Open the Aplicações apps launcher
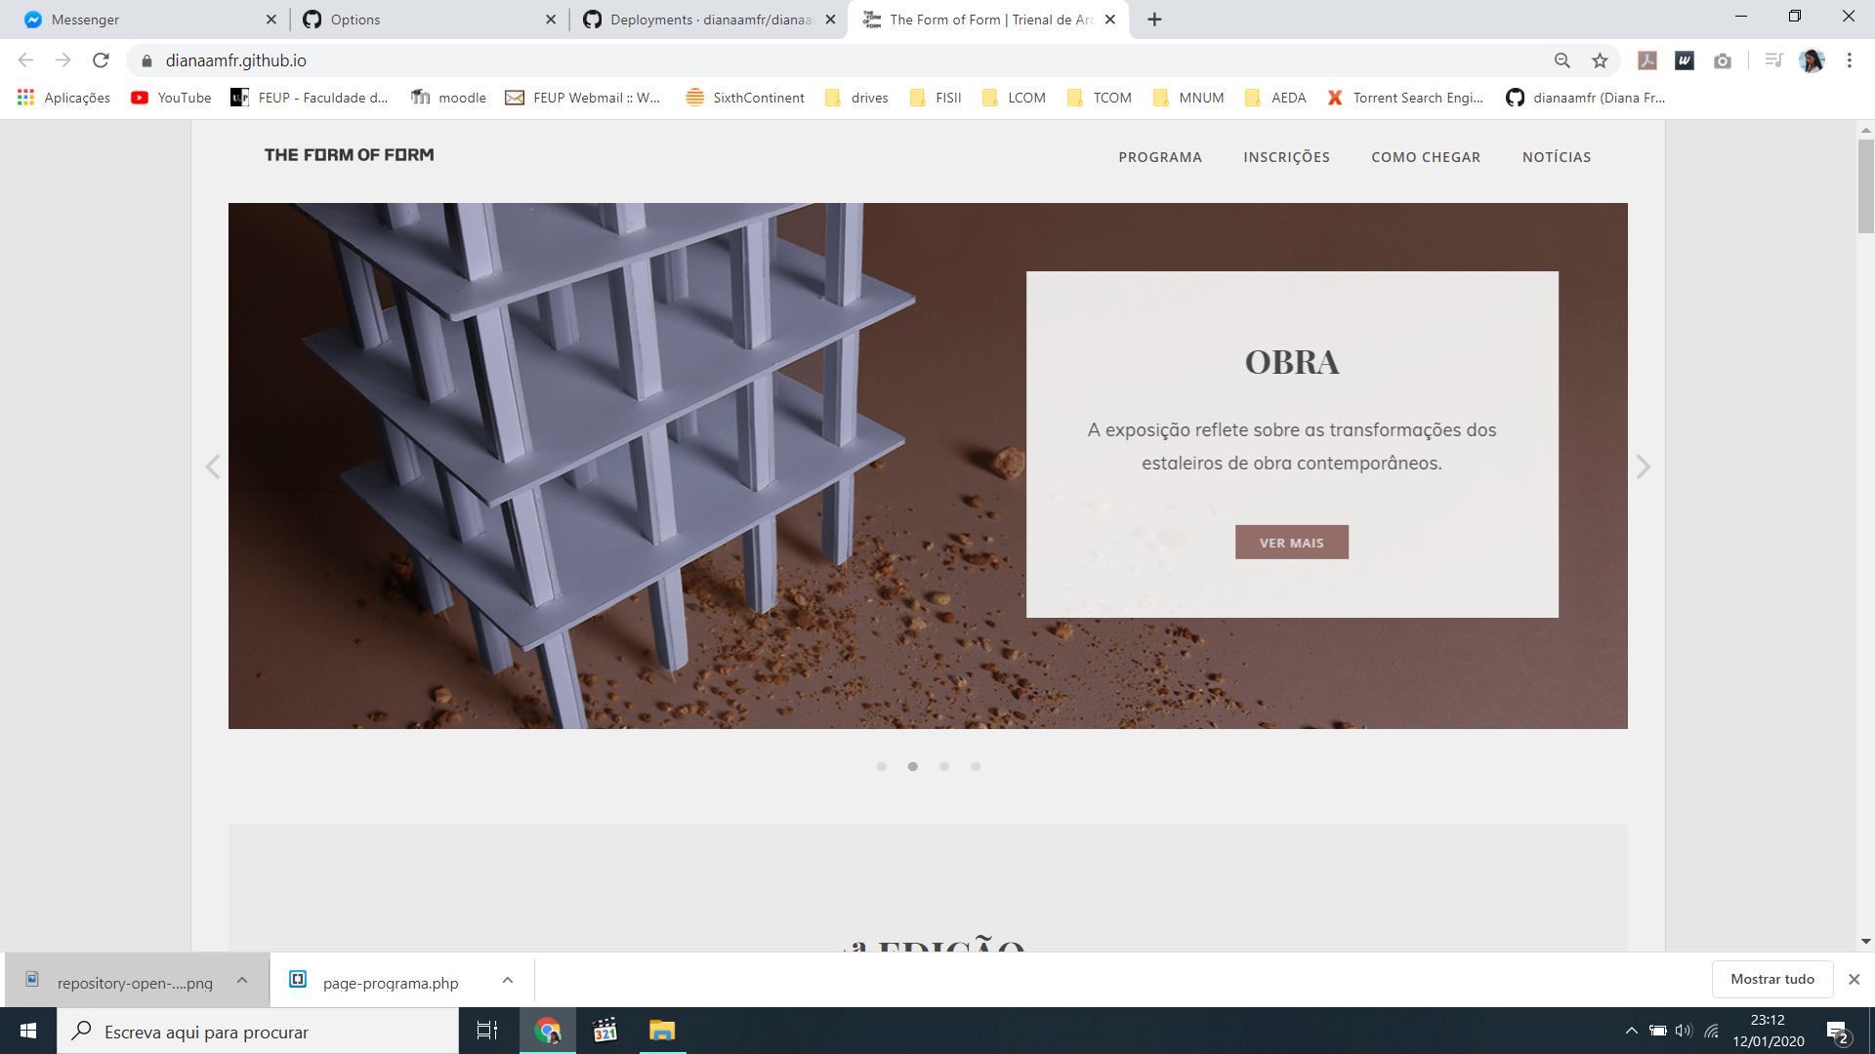The width and height of the screenshot is (1875, 1054). (62, 97)
